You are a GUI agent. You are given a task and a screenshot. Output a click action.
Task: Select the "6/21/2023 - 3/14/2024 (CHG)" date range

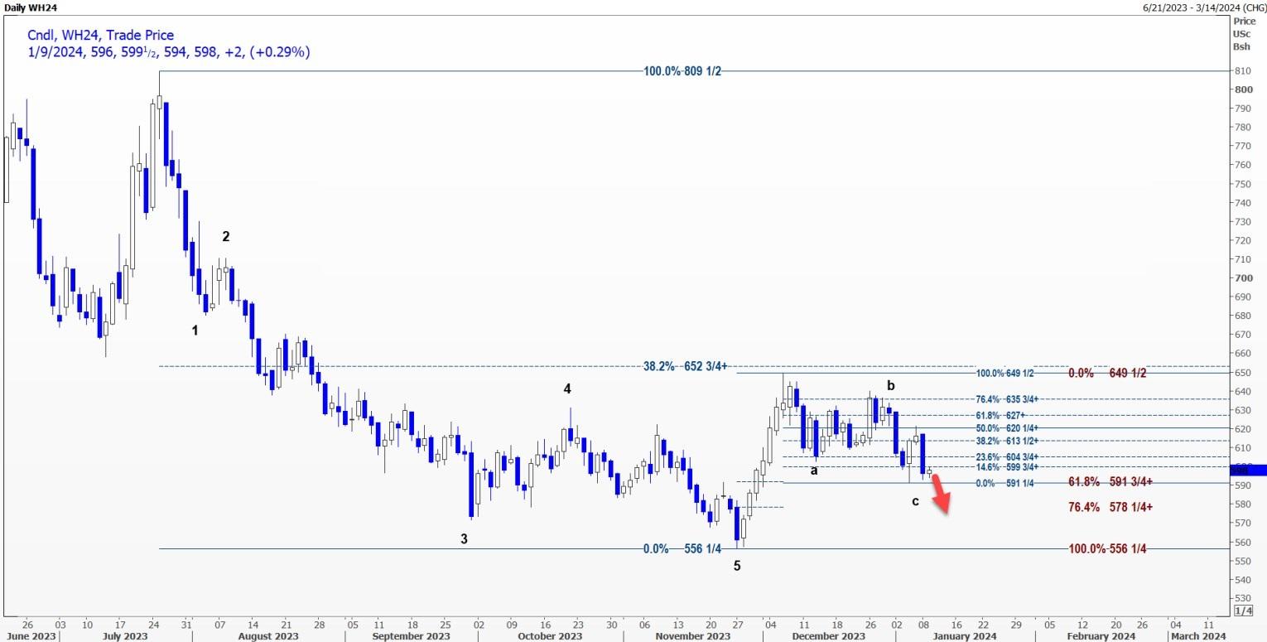click(x=1202, y=7)
